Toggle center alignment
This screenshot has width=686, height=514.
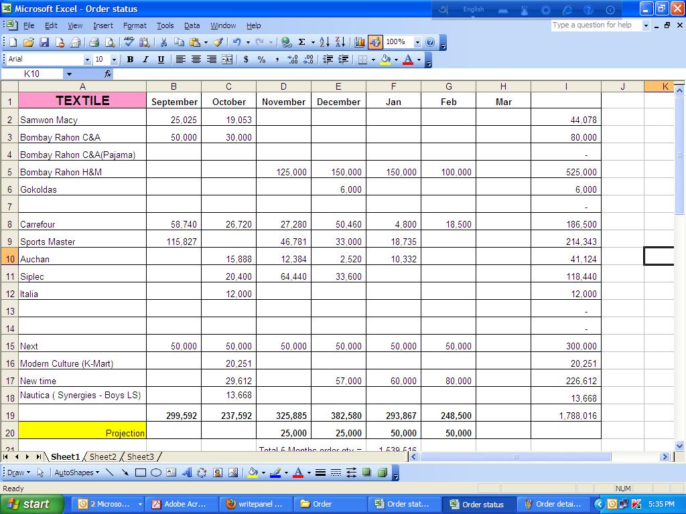pos(196,60)
